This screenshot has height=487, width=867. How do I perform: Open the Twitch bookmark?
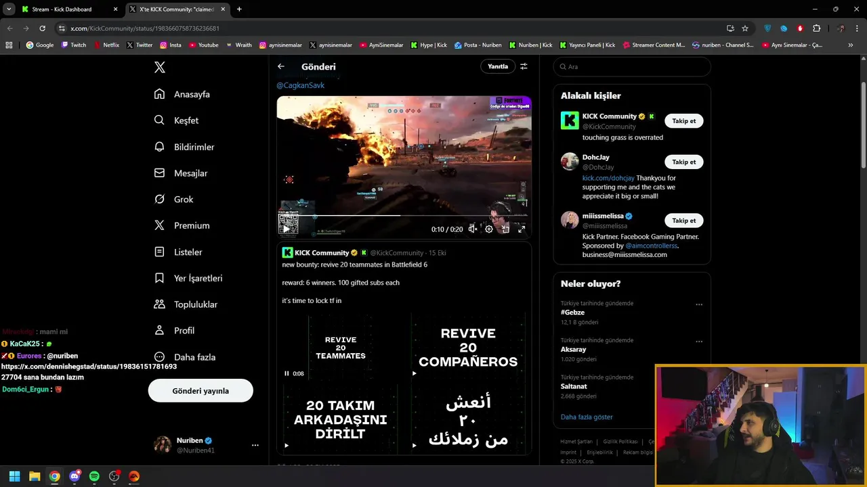[74, 45]
